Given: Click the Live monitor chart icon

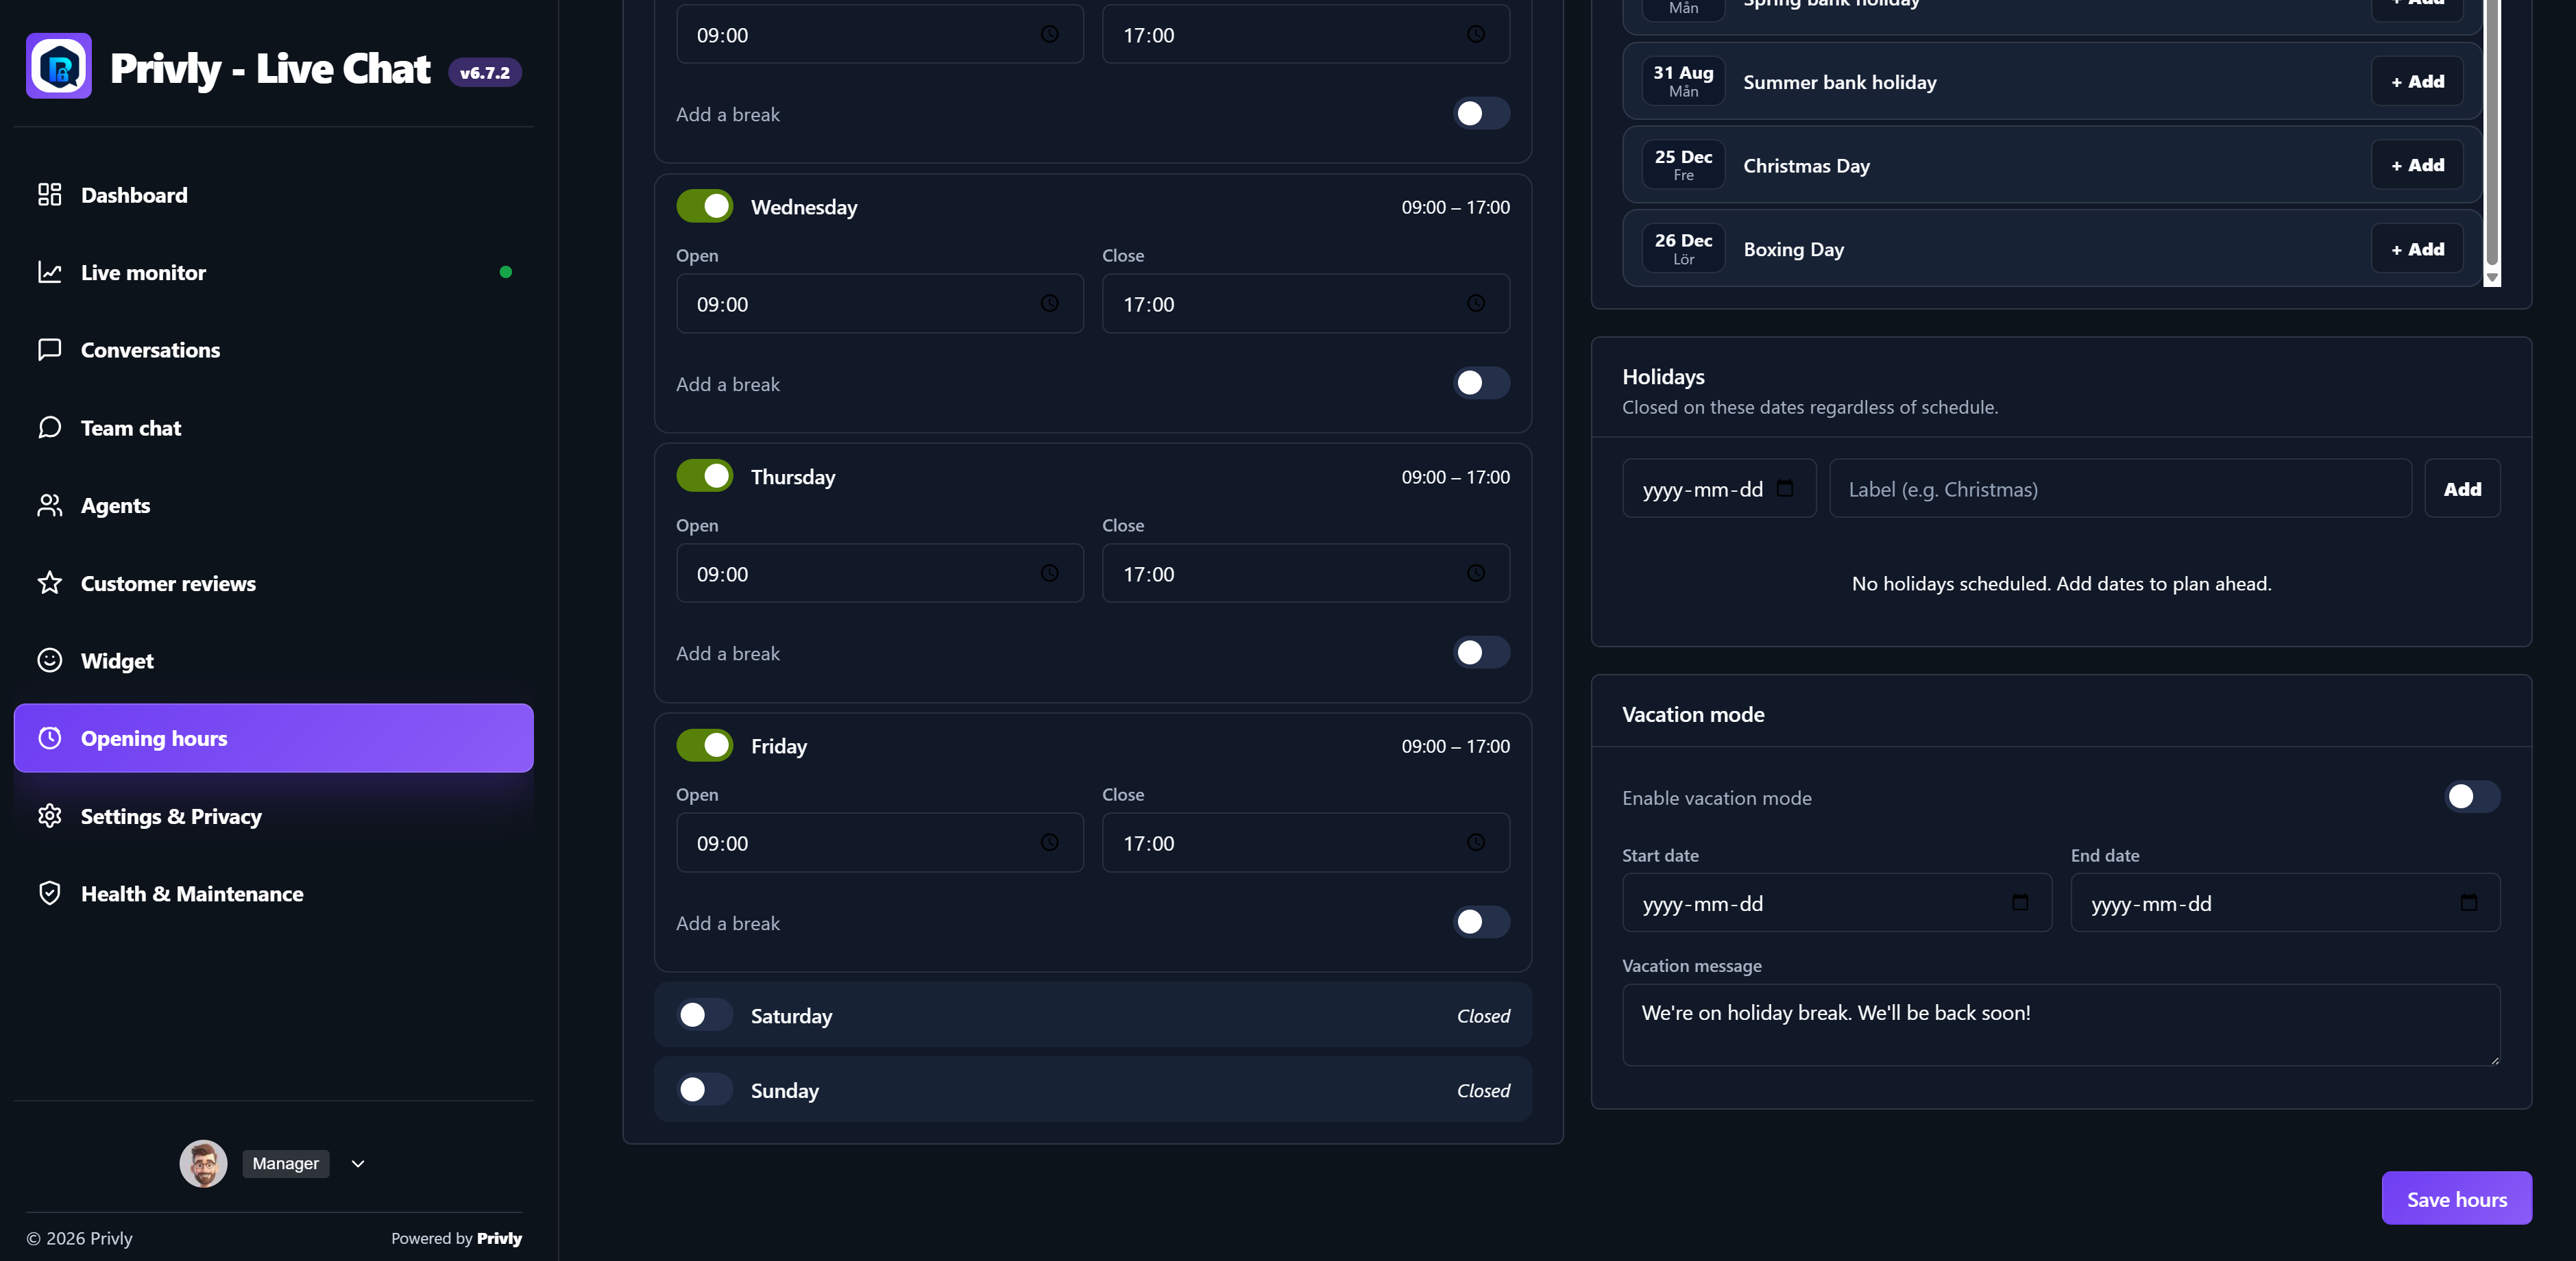Looking at the screenshot, I should 49,272.
